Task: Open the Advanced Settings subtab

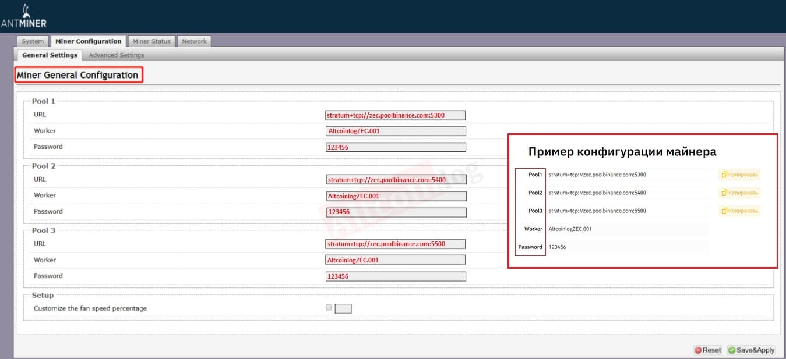Action: (x=117, y=55)
